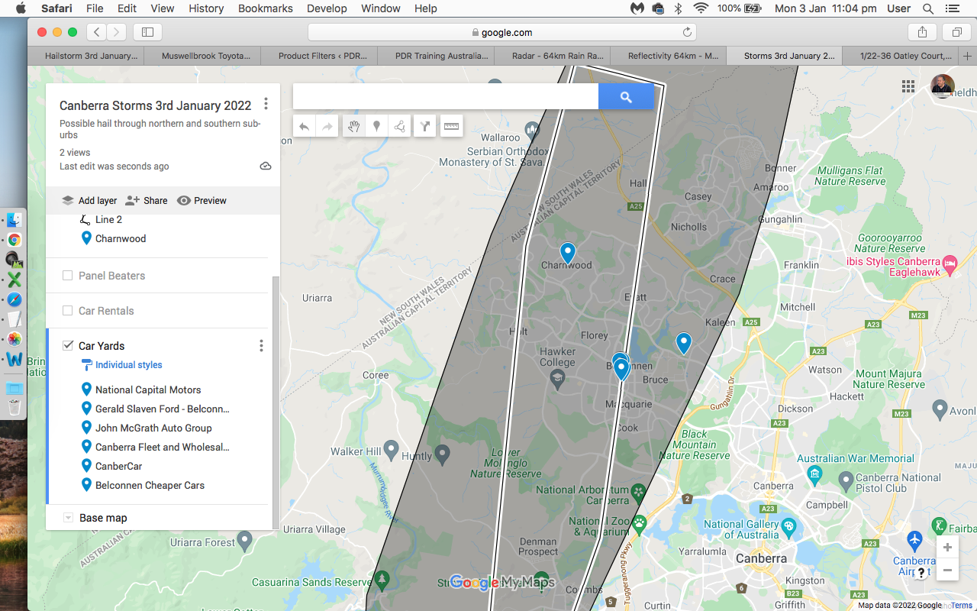
Task: Open Microsoft Excel from the dock
Action: pos(14,280)
